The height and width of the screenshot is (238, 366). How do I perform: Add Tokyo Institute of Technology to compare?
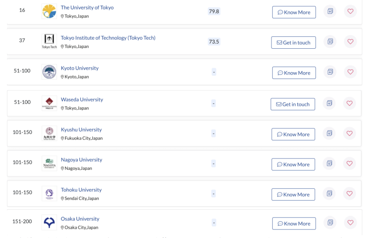coord(330,41)
